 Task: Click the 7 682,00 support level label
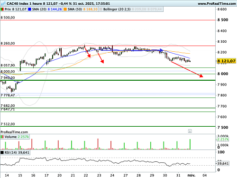(x=8, y=105)
